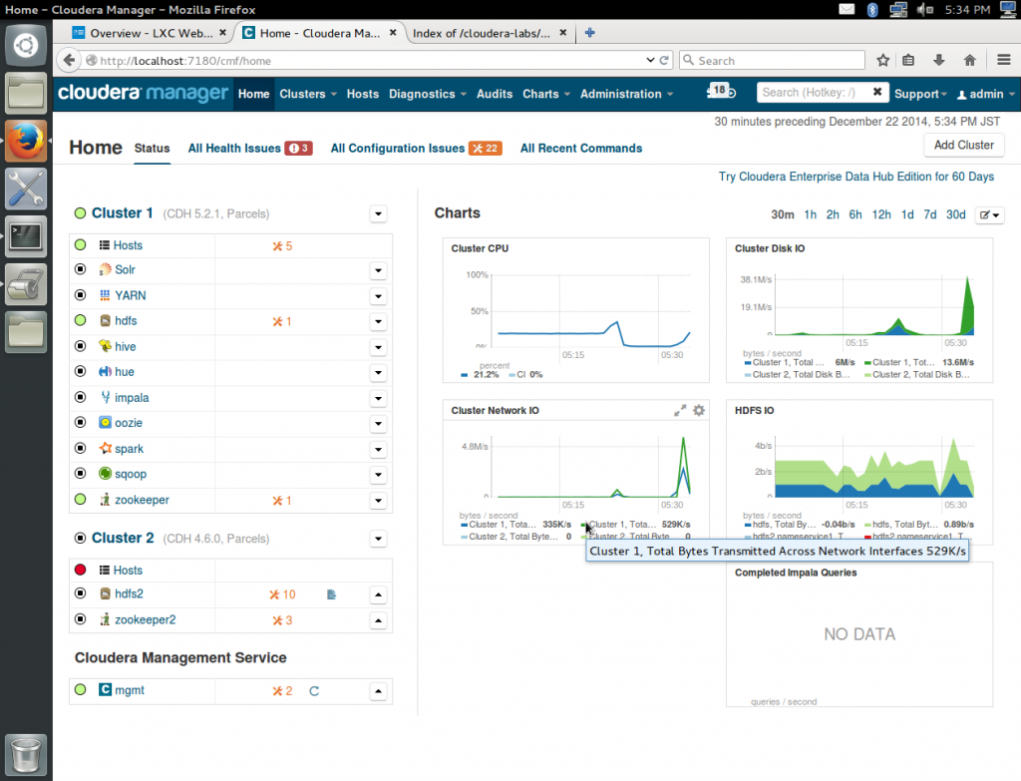The image size is (1021, 781).
Task: Bookmark this page with the star icon
Action: pyautogui.click(x=883, y=60)
